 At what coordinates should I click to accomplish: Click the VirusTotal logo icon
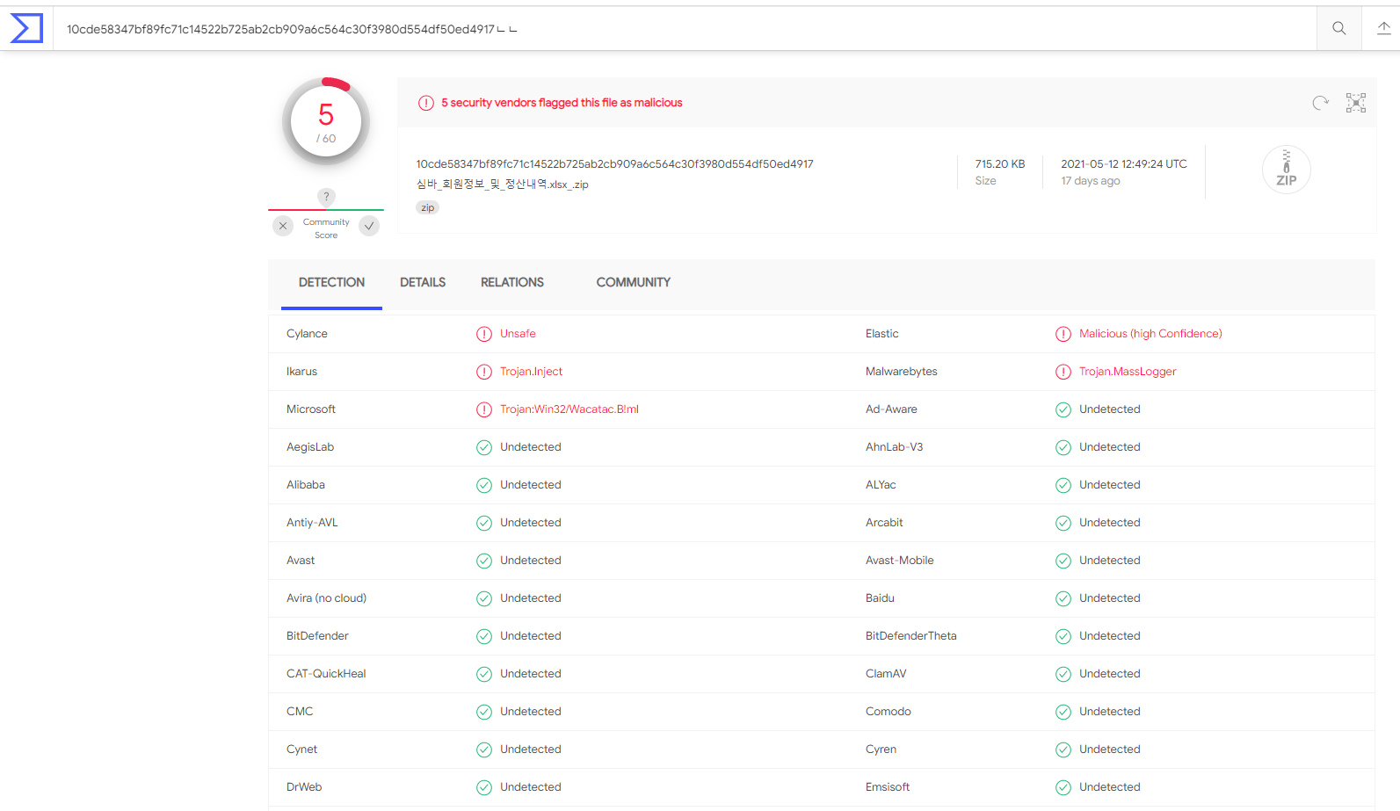[x=26, y=28]
